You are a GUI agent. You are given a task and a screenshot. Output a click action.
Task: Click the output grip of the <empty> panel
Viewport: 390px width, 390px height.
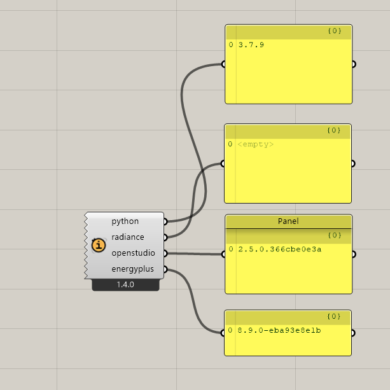coord(353,164)
